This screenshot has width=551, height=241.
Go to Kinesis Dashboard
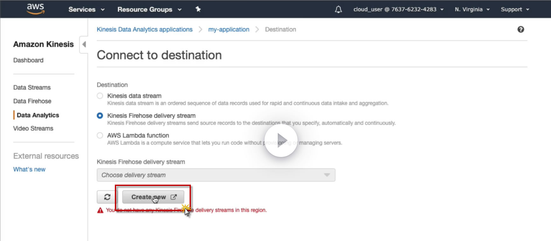pos(28,60)
